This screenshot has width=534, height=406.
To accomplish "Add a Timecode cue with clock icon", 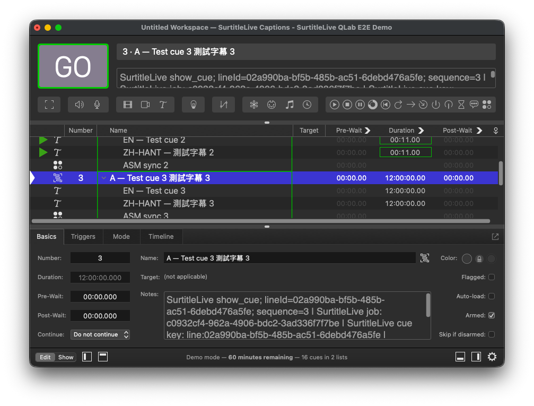I will tap(307, 105).
